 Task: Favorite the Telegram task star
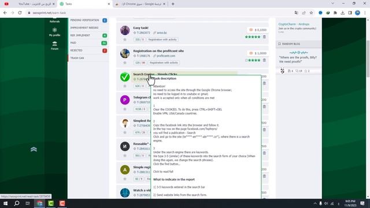(125, 109)
